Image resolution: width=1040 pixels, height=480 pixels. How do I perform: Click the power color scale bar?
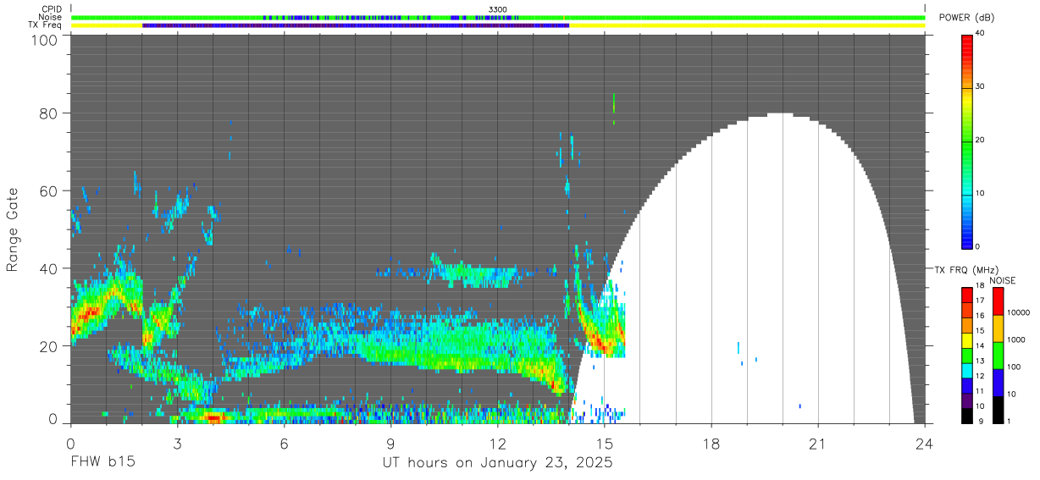967,141
